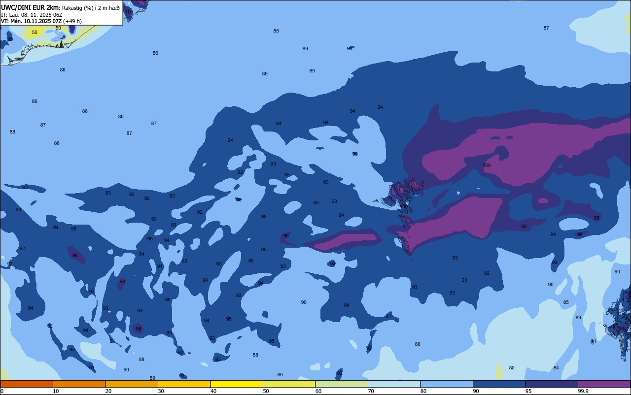The width and height of the screenshot is (631, 395).
Task: Click the bright yellow 40–50 legend segment
Action: click(237, 384)
